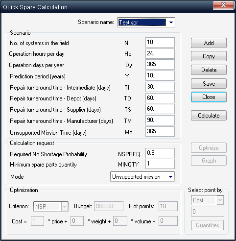Screen dimensions: 236x241
Task: Run Calculate
Action: [209, 116]
